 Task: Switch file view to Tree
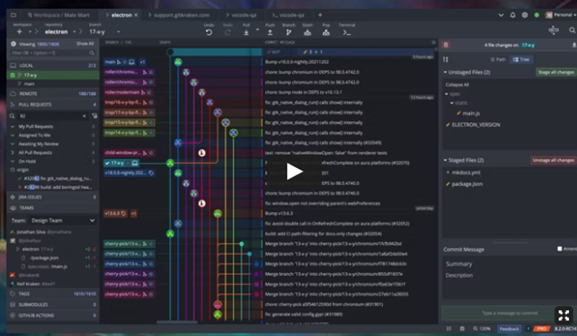[521, 59]
